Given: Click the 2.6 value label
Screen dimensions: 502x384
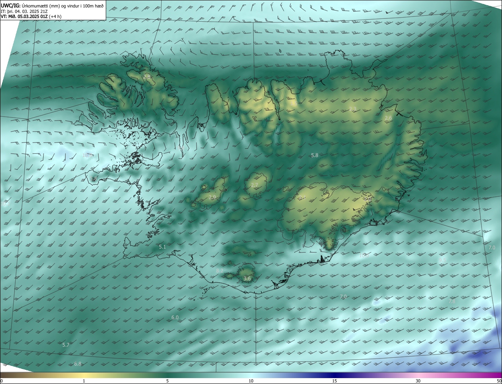Looking at the screenshot, I should [388, 118].
